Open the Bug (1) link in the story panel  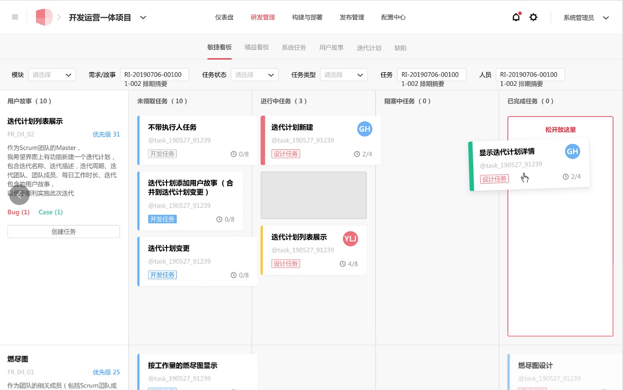point(18,212)
